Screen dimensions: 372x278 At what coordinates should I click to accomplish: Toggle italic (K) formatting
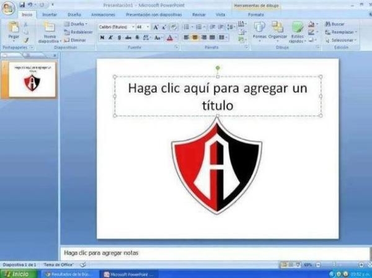[110, 37]
